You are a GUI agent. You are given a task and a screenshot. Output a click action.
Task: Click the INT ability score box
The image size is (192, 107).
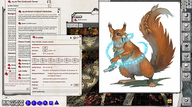coord(58,61)
